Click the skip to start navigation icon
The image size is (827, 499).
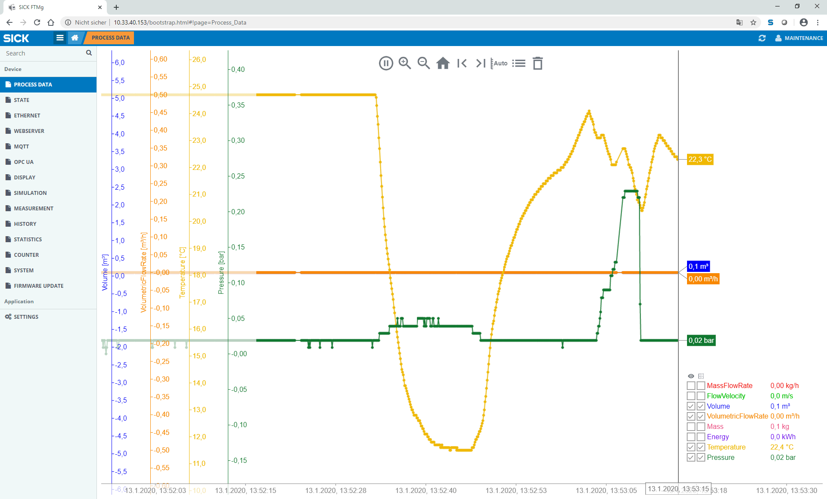coord(462,63)
